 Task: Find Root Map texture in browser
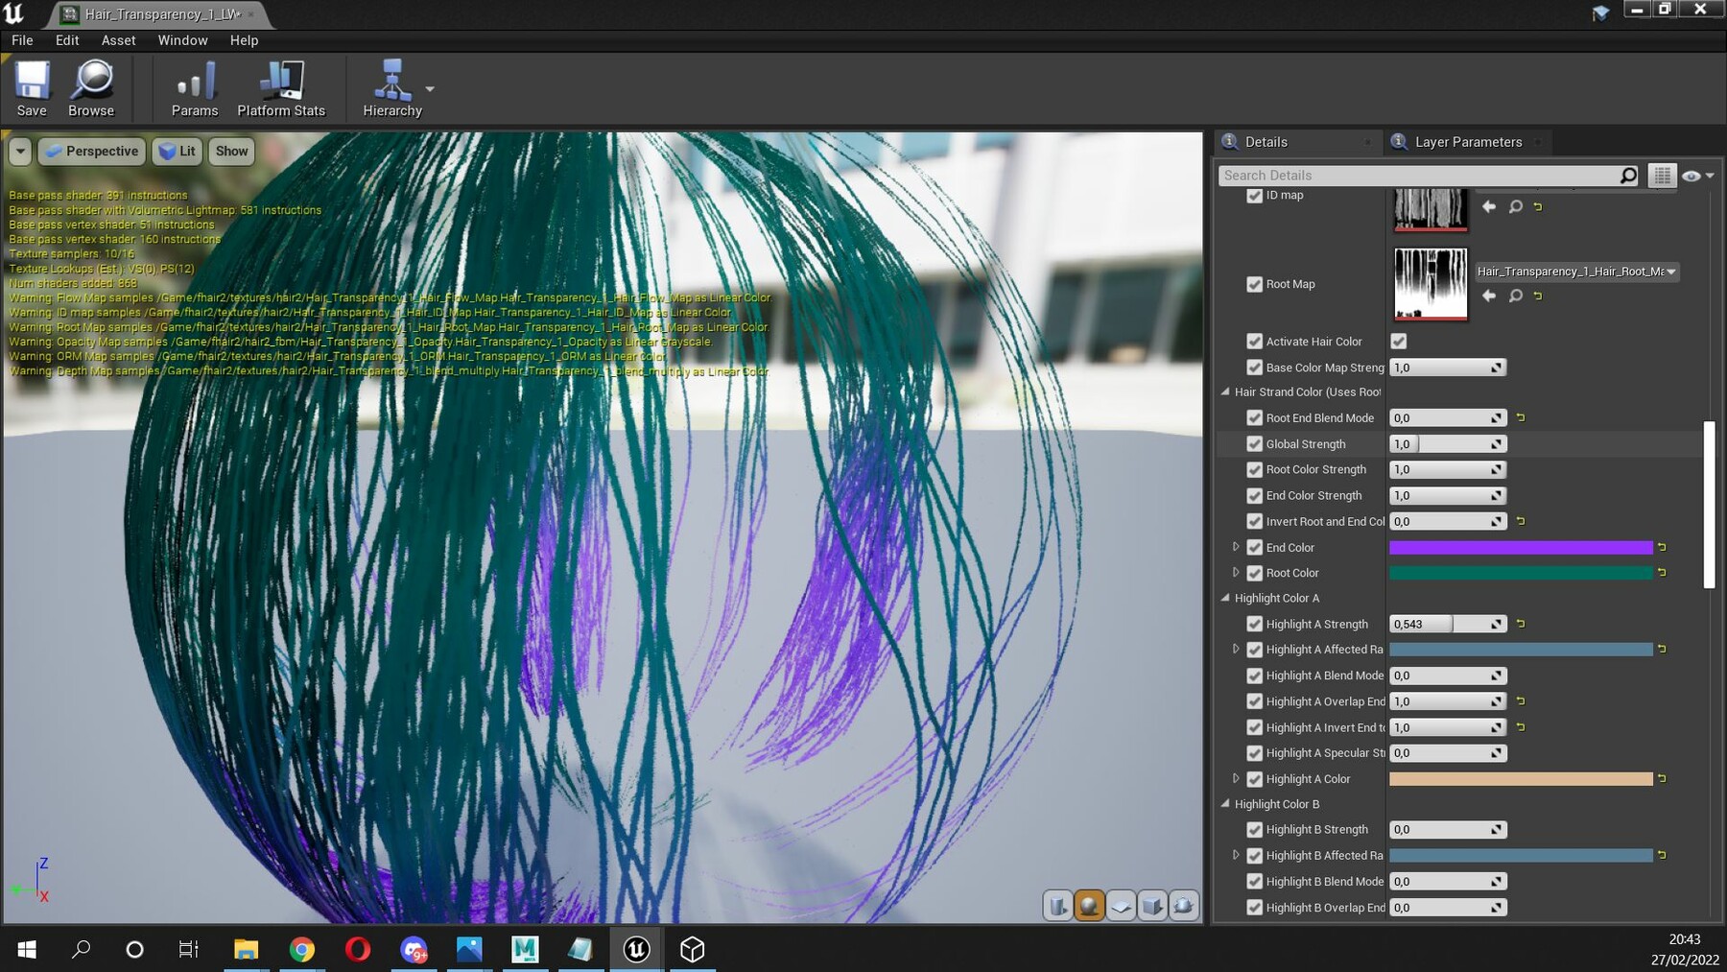tap(1515, 296)
